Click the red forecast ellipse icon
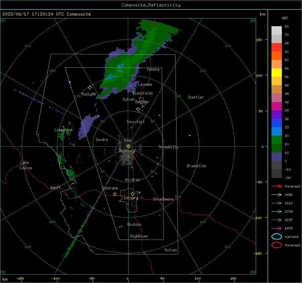The height and width of the screenshot is (283, 302). (276, 245)
